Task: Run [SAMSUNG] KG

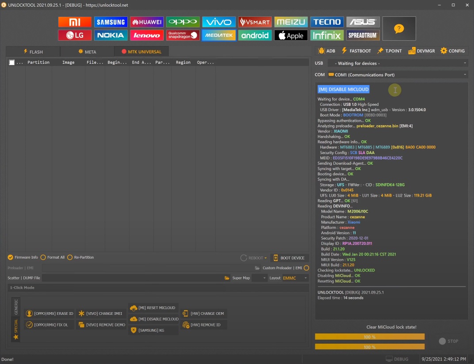Action: (x=153, y=330)
